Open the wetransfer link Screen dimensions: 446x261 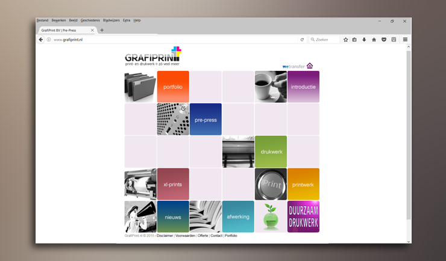(294, 67)
